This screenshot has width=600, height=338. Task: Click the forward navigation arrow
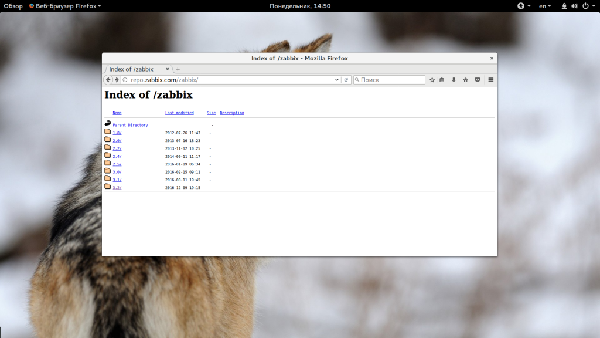[117, 80]
